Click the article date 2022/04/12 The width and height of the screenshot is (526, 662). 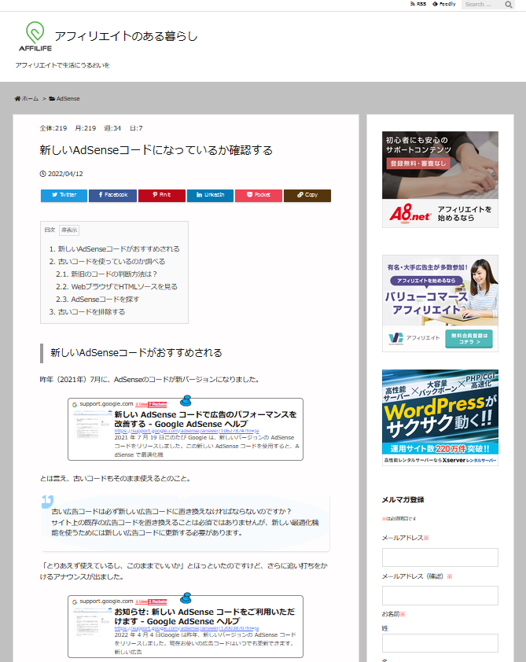point(61,174)
